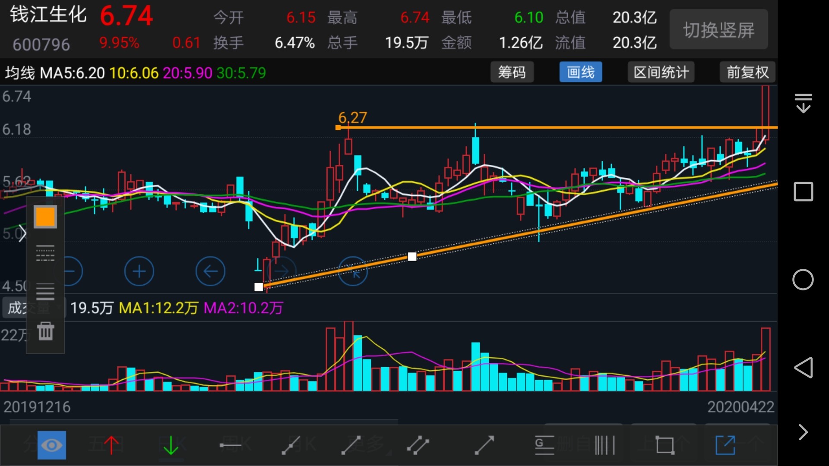829x466 pixels.
Task: Toggle the 画线 drawing mode button
Action: [x=581, y=72]
